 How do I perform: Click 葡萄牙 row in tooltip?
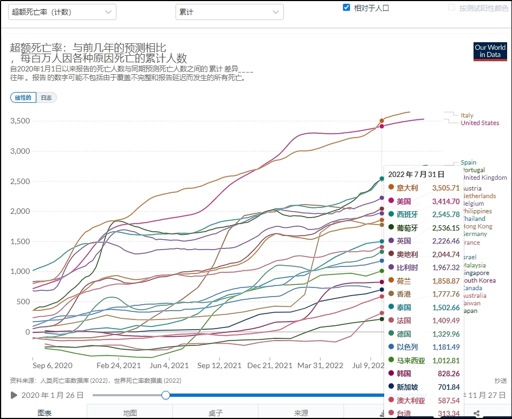tap(424, 228)
